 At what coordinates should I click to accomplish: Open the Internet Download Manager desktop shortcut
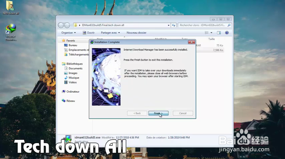click(x=11, y=32)
